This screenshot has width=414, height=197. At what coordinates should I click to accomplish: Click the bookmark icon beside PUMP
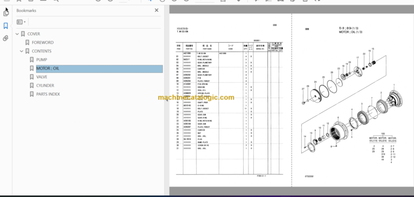(x=32, y=60)
